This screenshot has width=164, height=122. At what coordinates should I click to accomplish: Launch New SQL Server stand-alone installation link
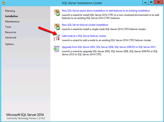coord(106,11)
